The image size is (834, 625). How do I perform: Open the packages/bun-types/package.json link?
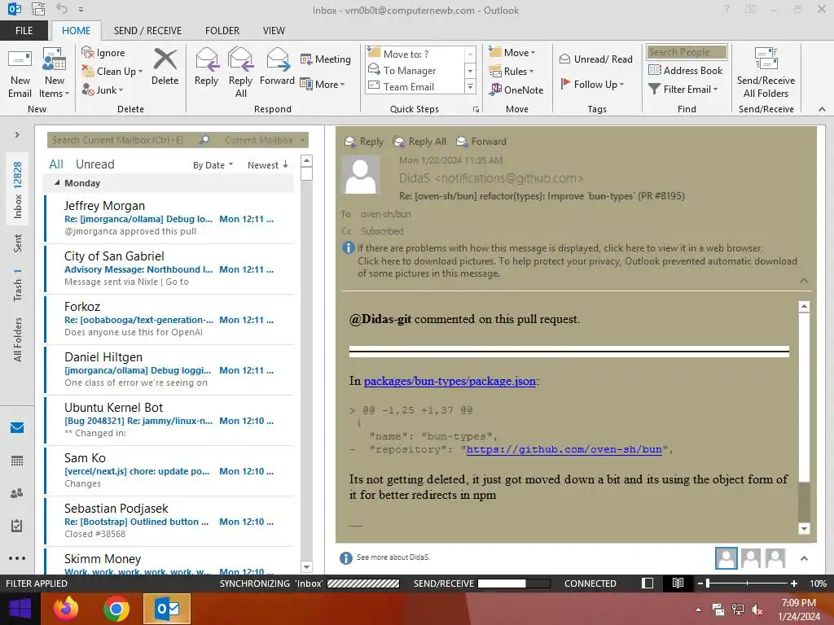[450, 381]
